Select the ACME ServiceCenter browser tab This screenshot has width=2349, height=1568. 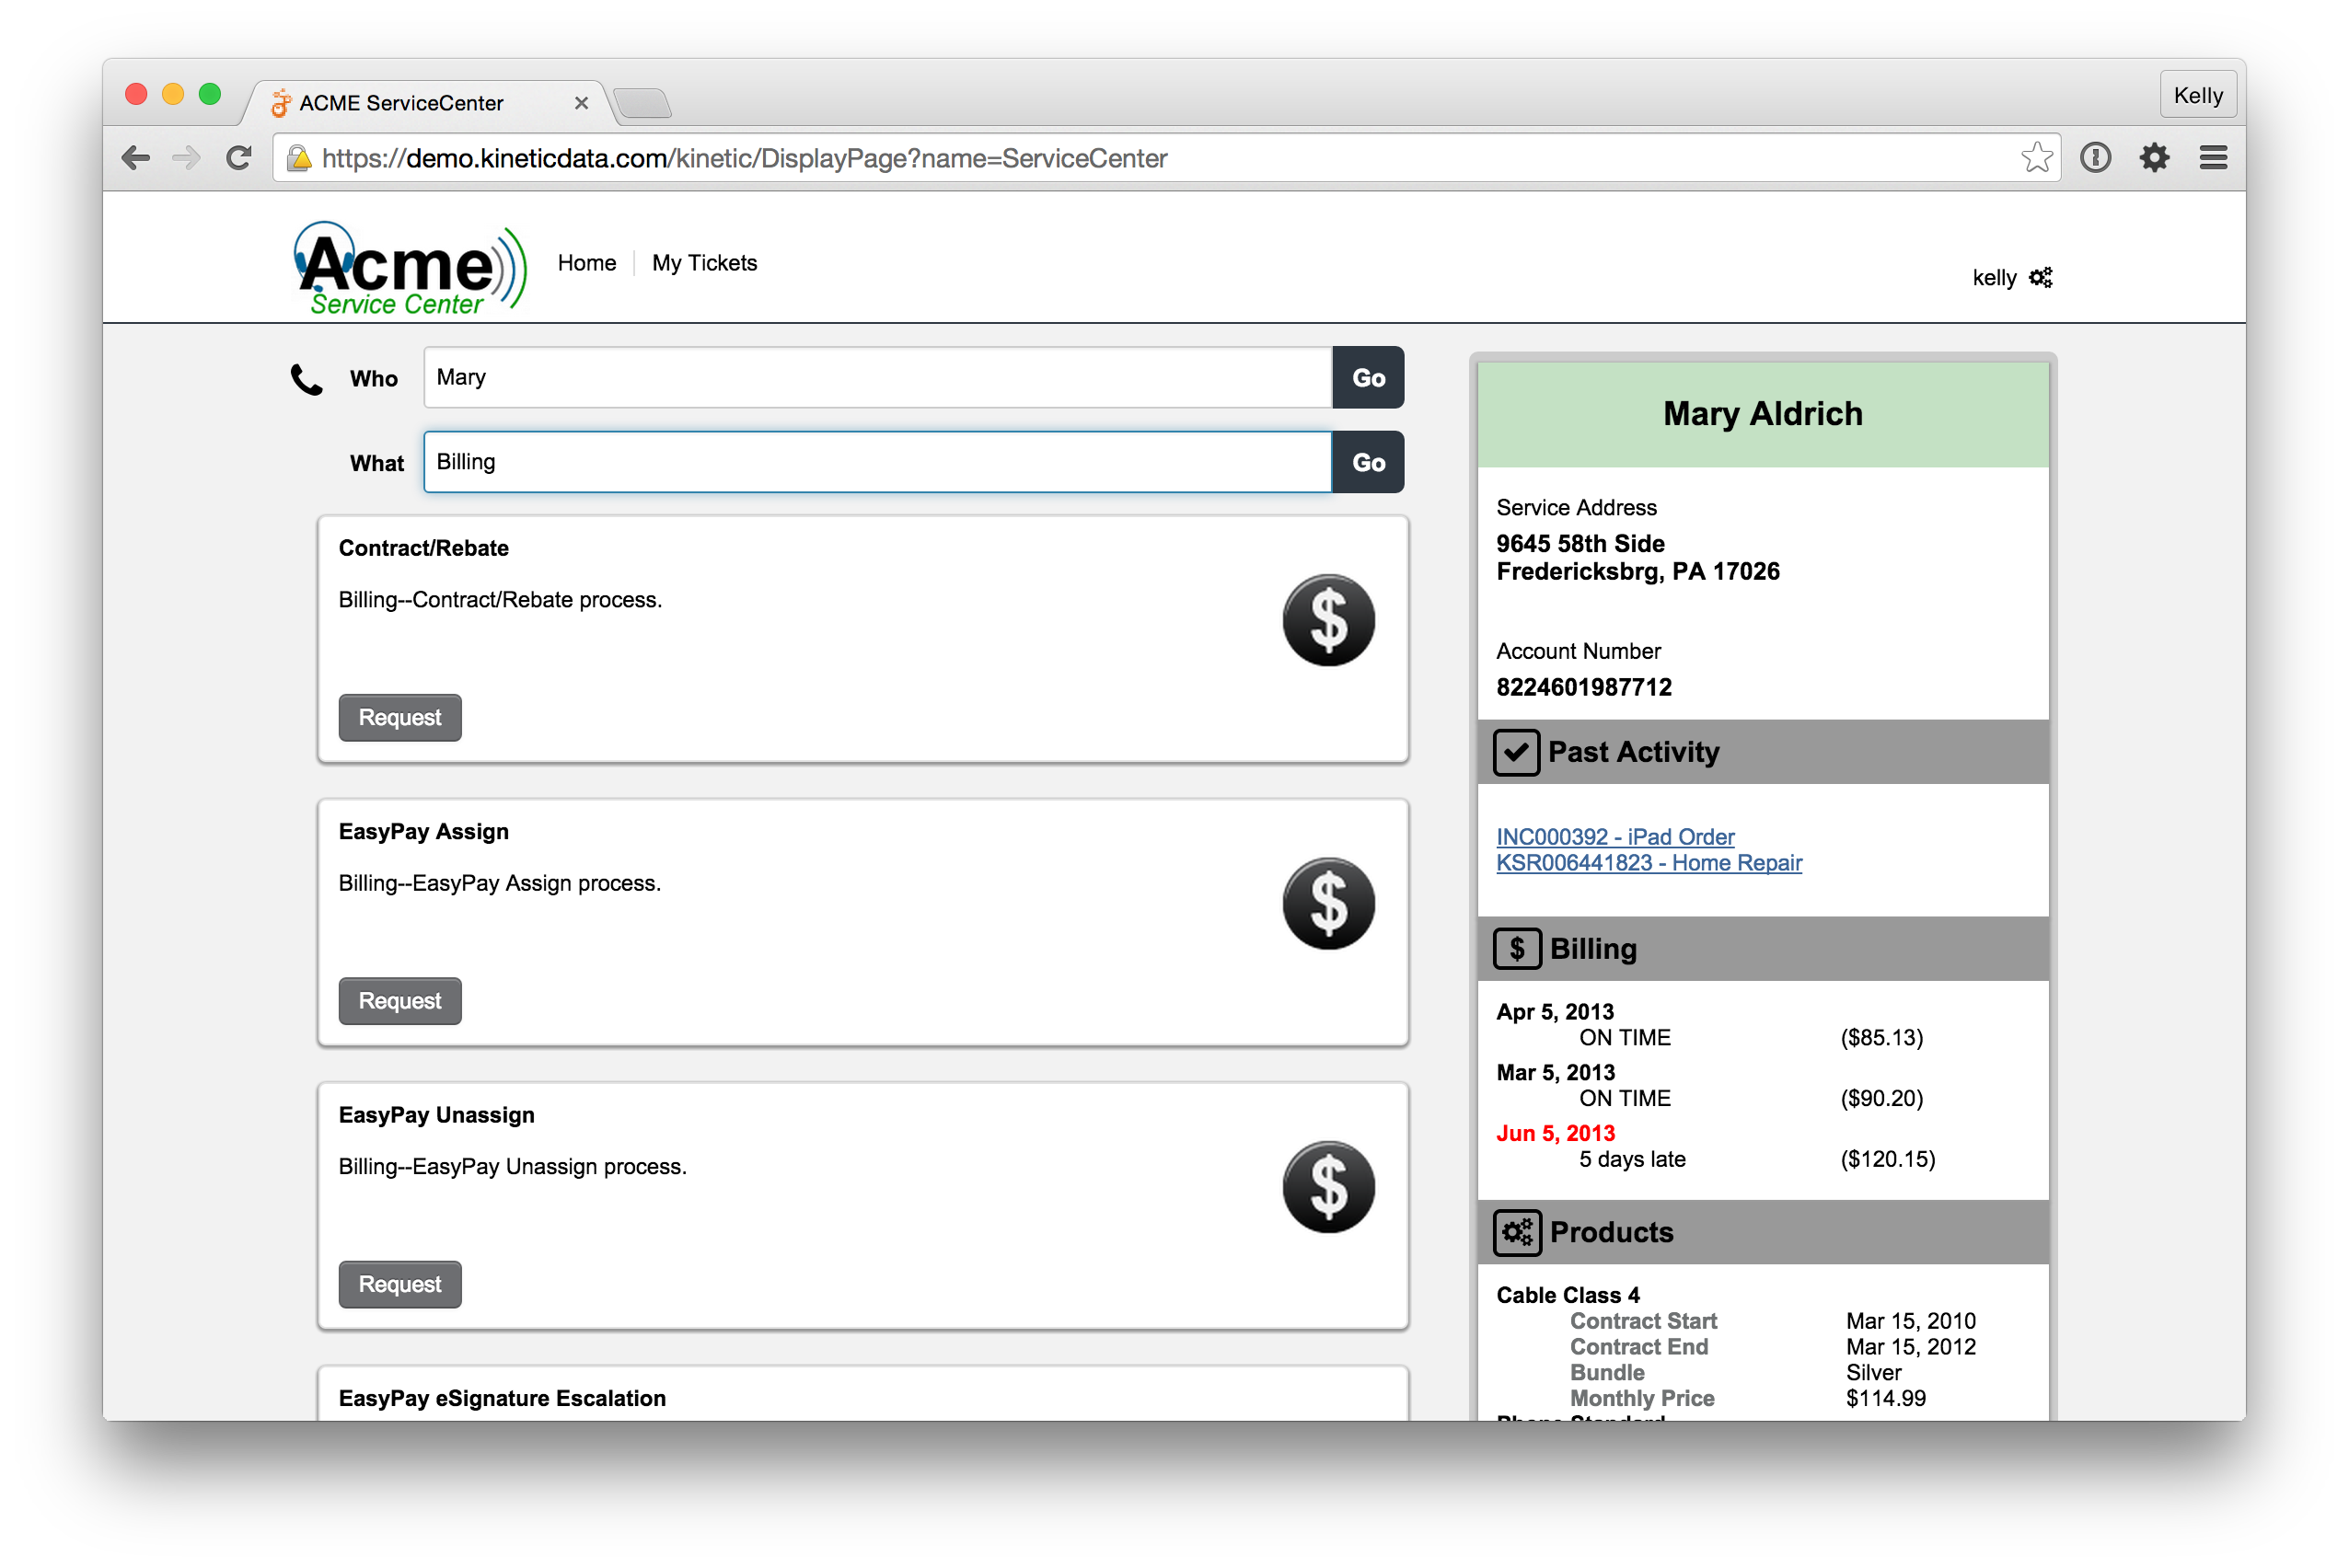425,103
